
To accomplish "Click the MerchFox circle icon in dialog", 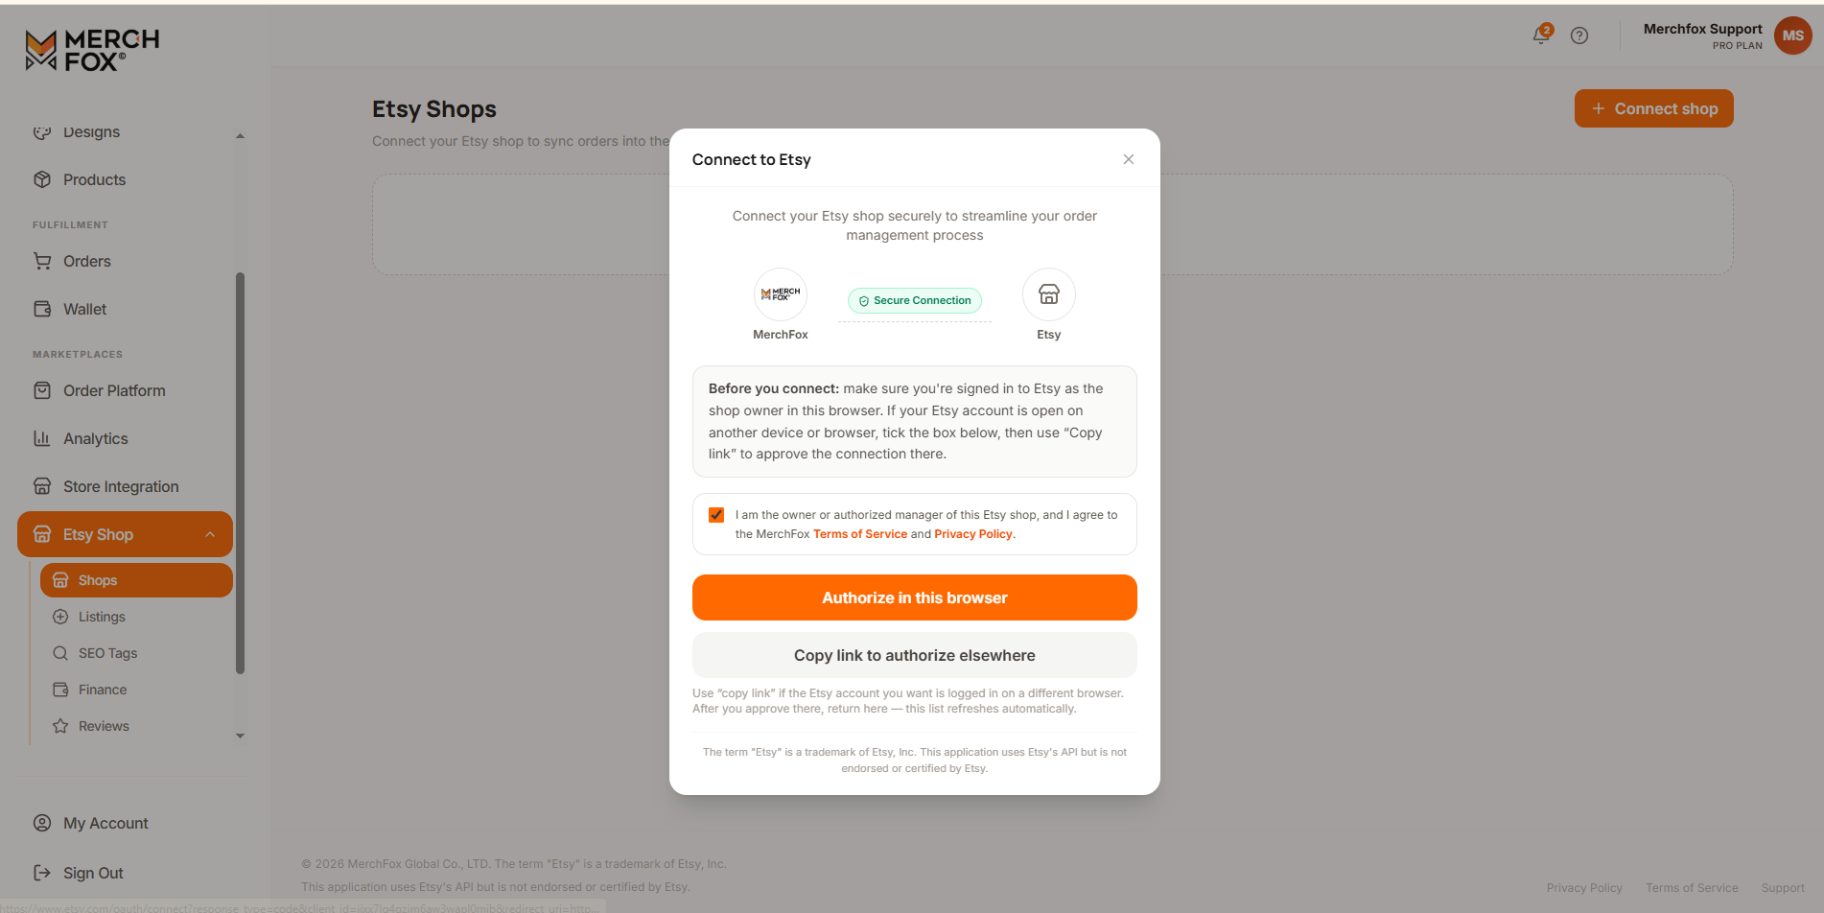I will coord(781,294).
